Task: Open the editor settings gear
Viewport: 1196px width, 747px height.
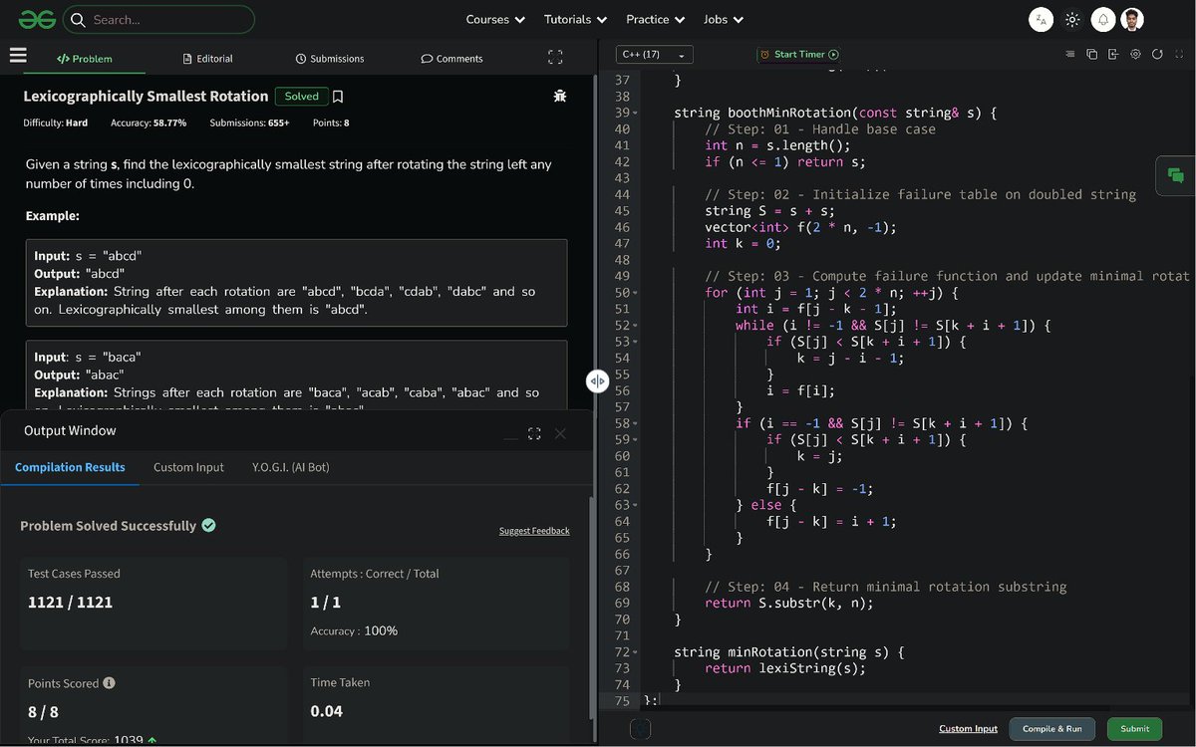Action: coord(1135,55)
